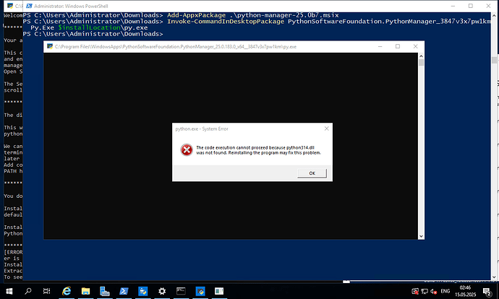
Task: Minimize the Administrator PowerShell window
Action: [453, 6]
